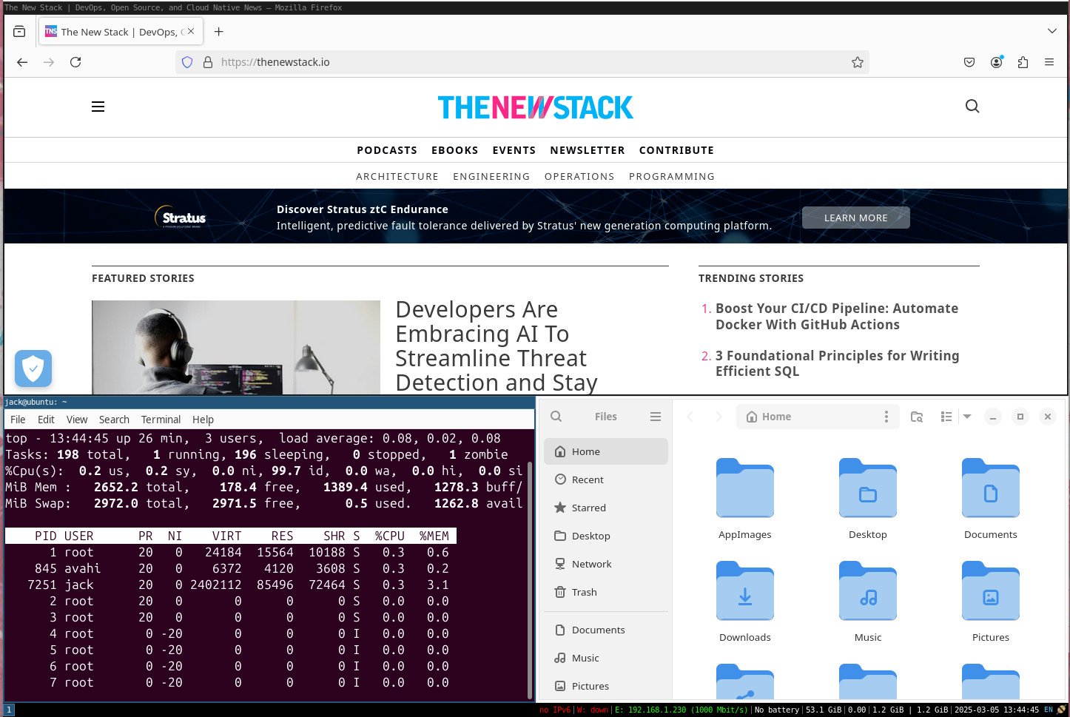Open The New Stack site hamburger menu
The image size is (1070, 717).
tap(98, 107)
